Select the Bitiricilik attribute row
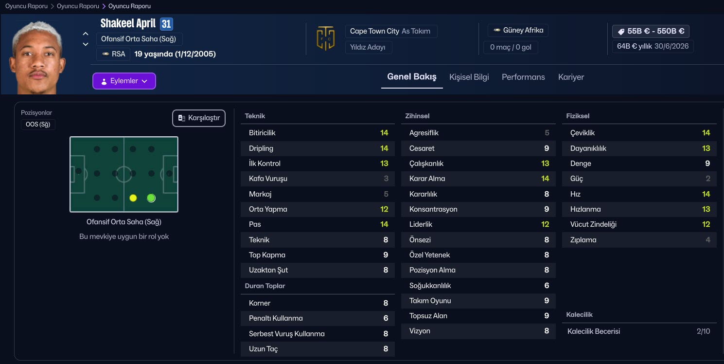Image resolution: width=724 pixels, height=364 pixels. (x=318, y=133)
